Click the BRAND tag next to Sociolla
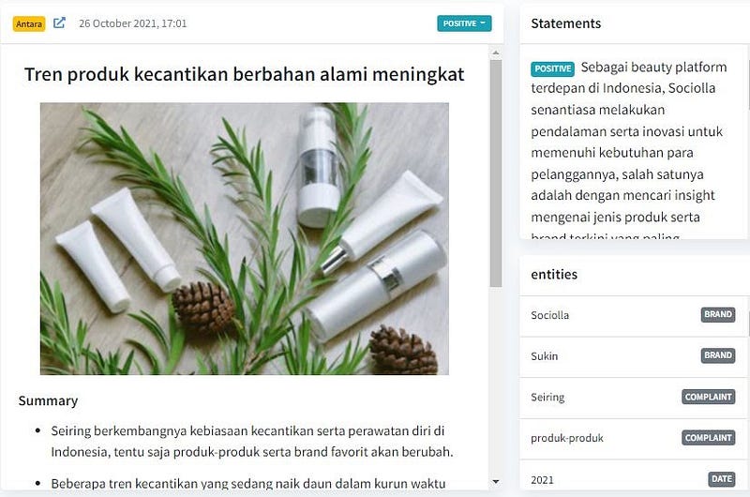Image resolution: width=750 pixels, height=497 pixels. 718,314
